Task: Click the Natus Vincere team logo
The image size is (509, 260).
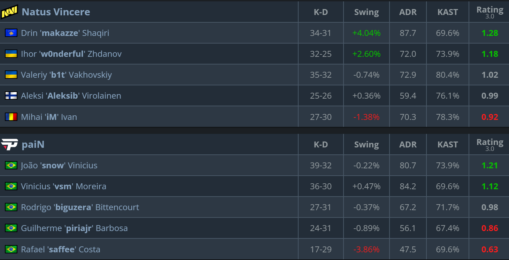Action: tap(9, 12)
